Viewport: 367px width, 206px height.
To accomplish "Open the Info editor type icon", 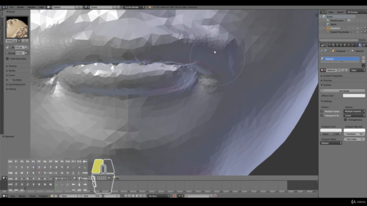I will click(4, 7).
